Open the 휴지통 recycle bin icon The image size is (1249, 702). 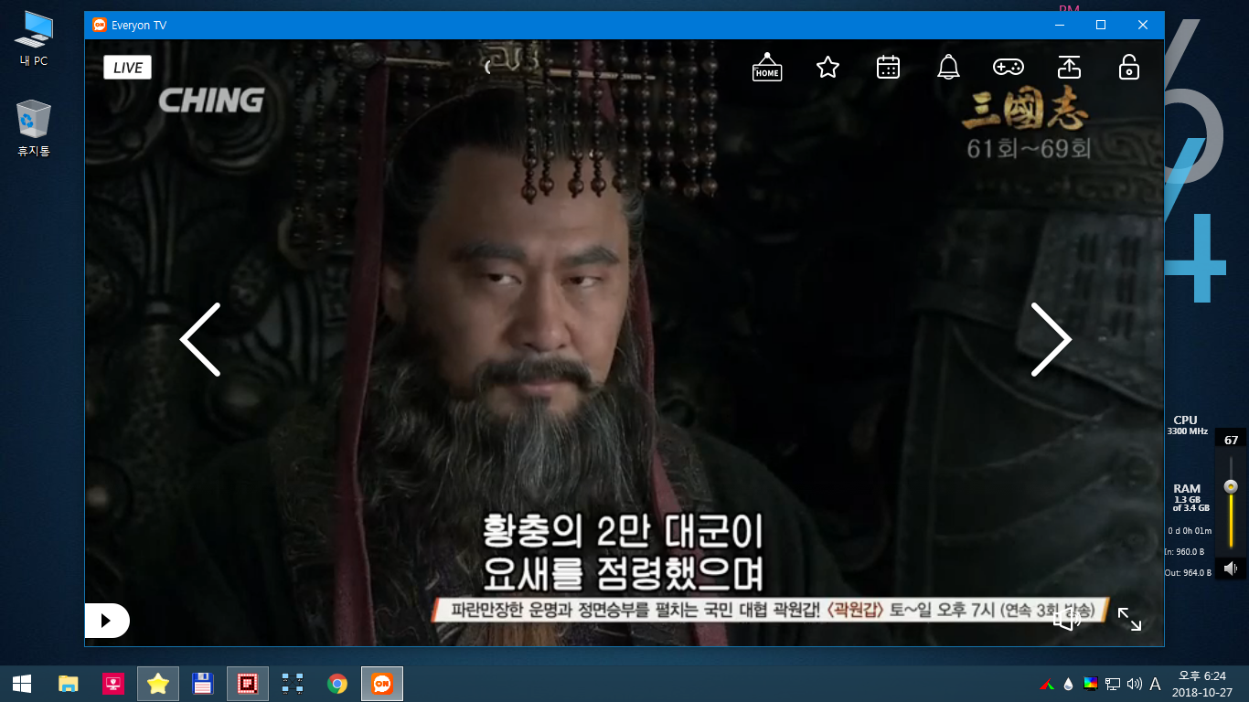[34, 129]
